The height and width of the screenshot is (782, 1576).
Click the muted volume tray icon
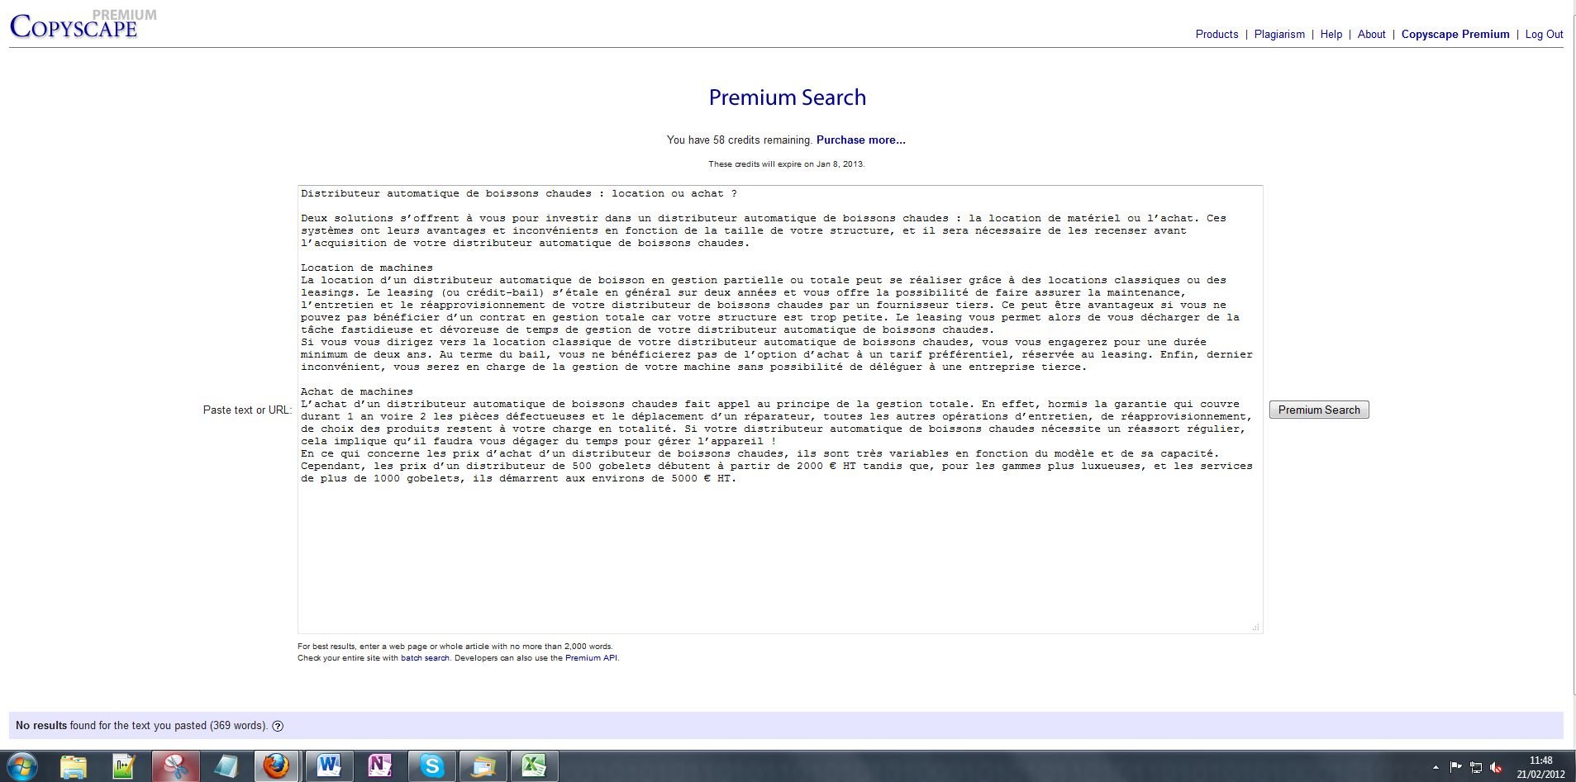1496,768
